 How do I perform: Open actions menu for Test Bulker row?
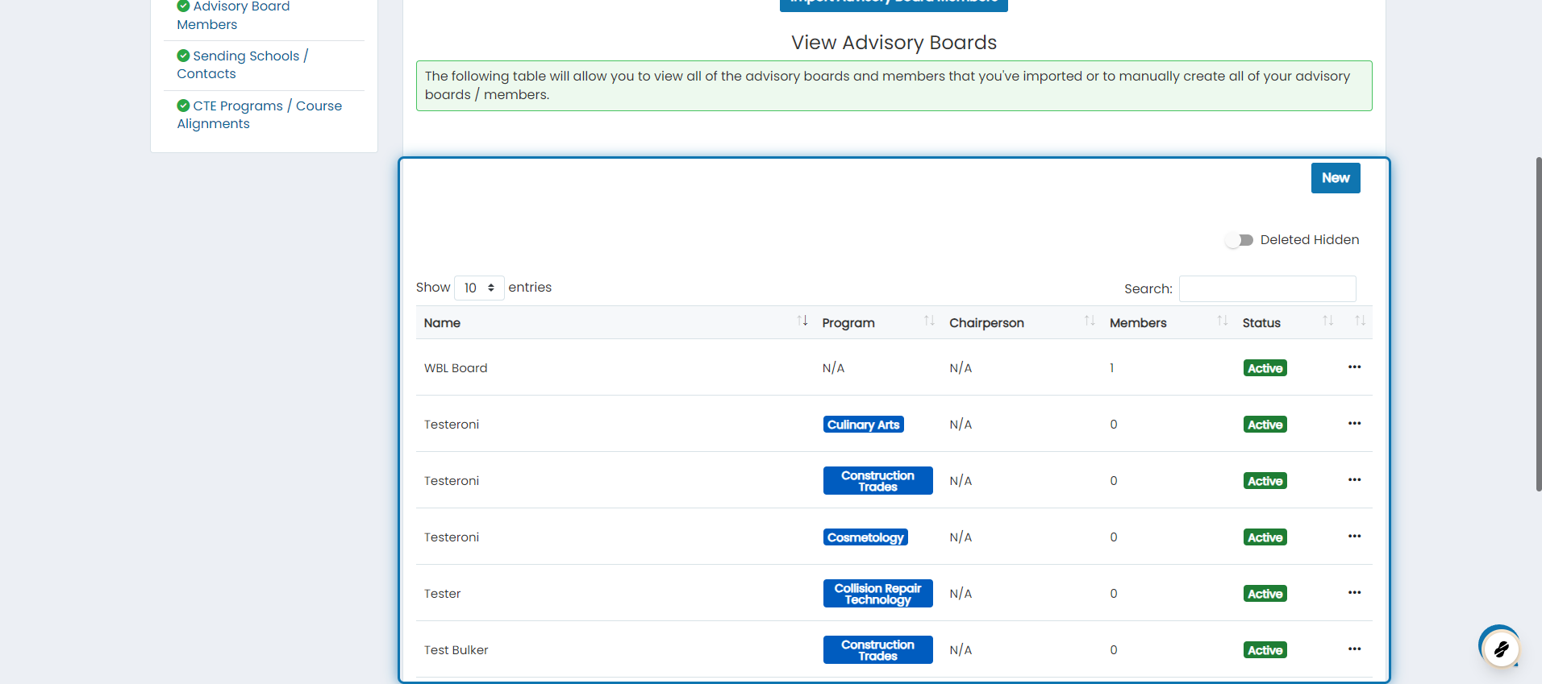[x=1354, y=649]
